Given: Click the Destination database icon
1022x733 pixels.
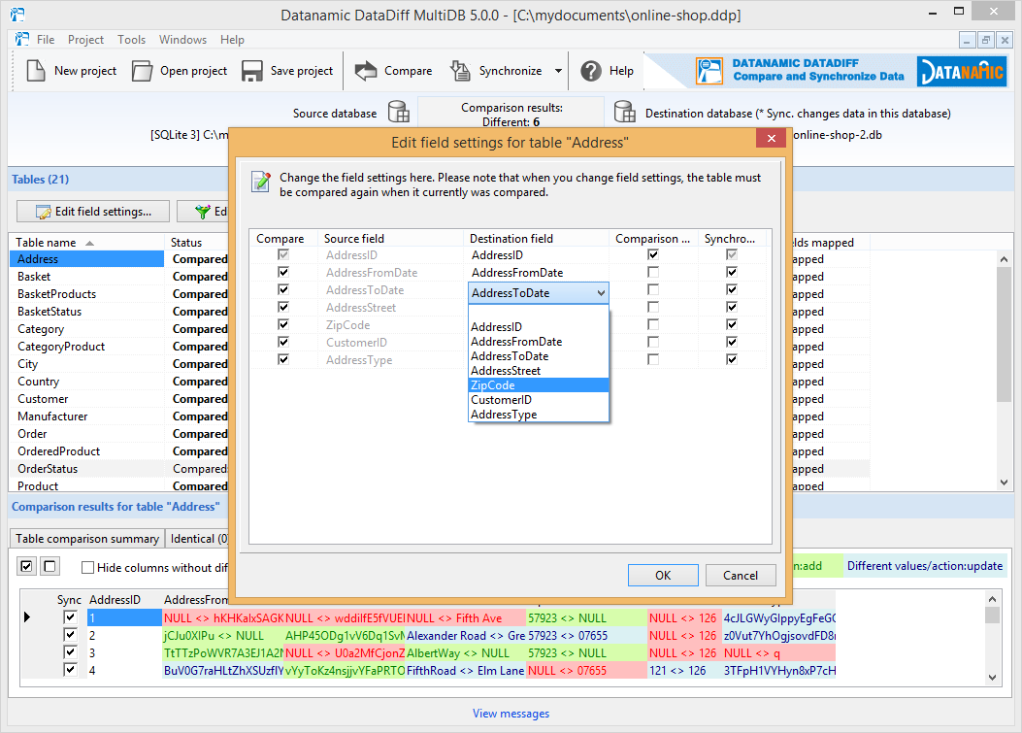Looking at the screenshot, I should click(624, 112).
